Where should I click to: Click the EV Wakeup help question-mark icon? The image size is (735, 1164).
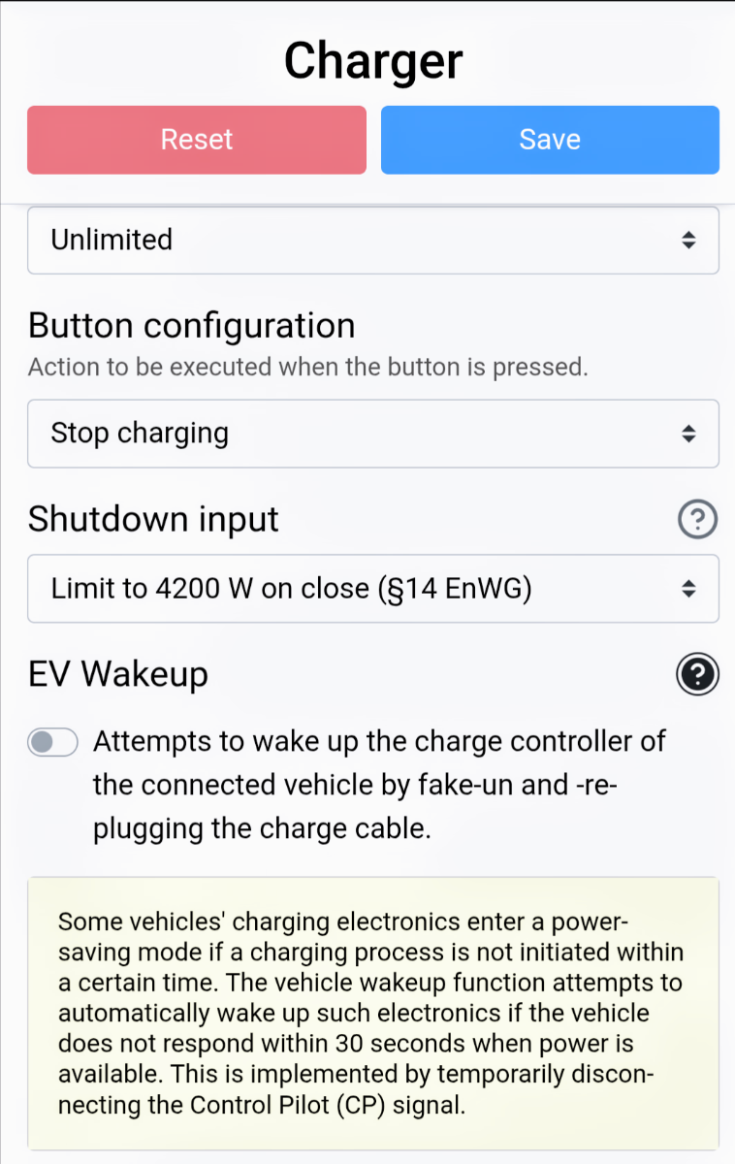click(x=698, y=675)
